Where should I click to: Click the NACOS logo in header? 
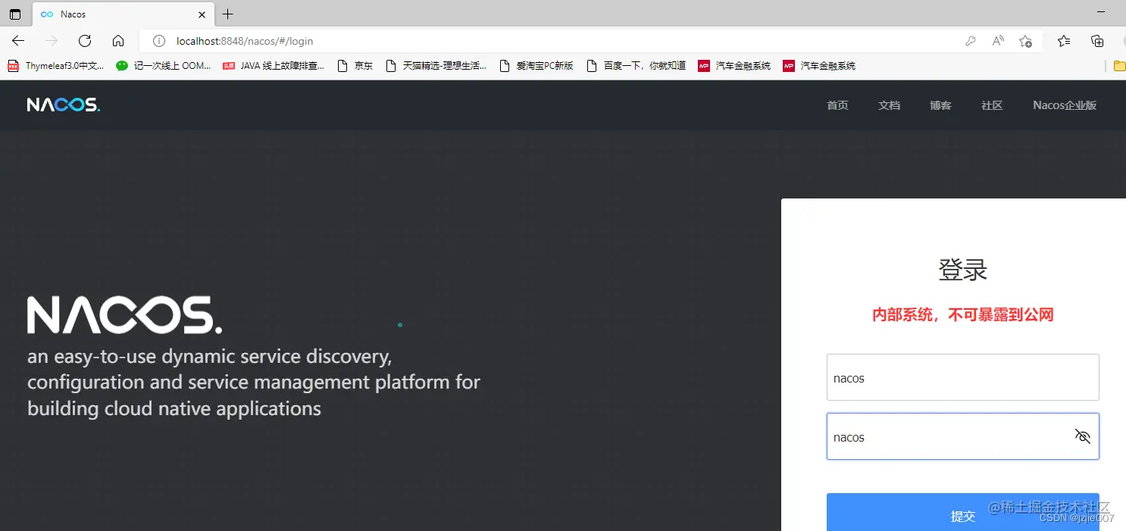(x=64, y=105)
